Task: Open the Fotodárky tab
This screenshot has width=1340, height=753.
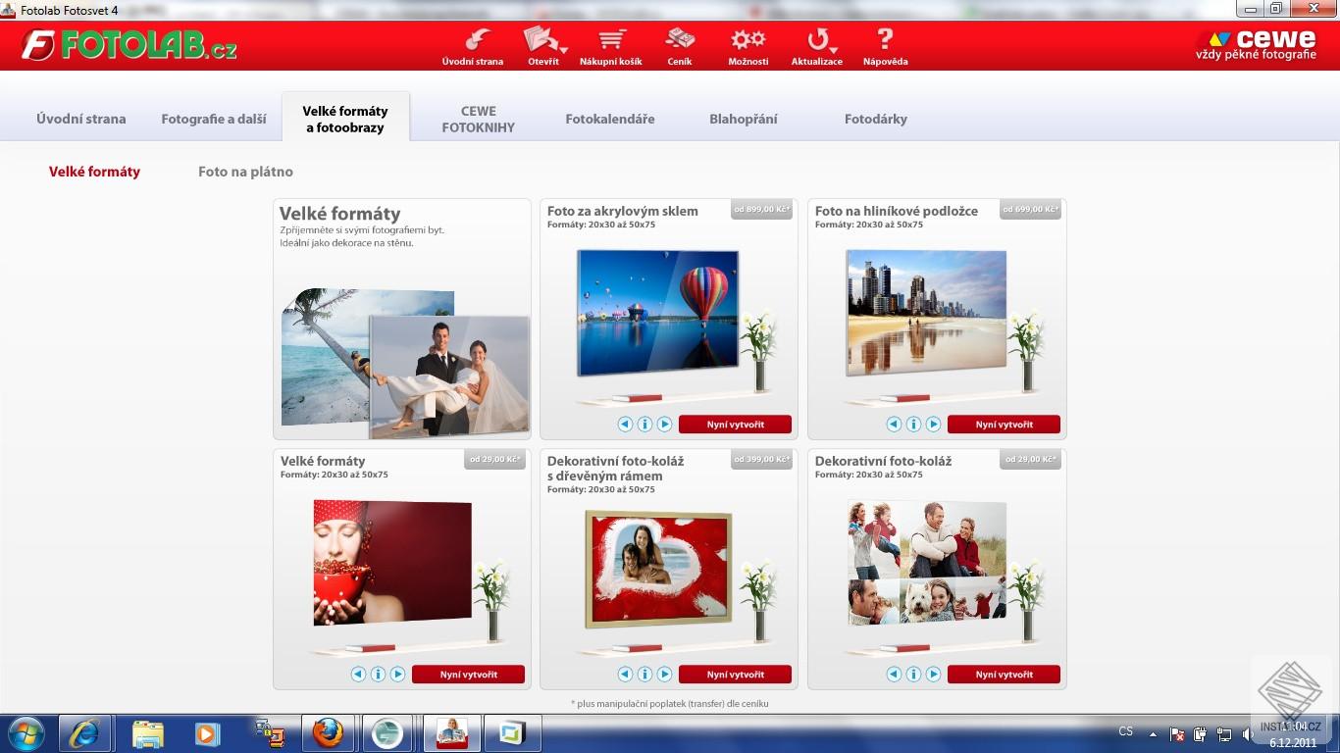Action: (x=876, y=119)
